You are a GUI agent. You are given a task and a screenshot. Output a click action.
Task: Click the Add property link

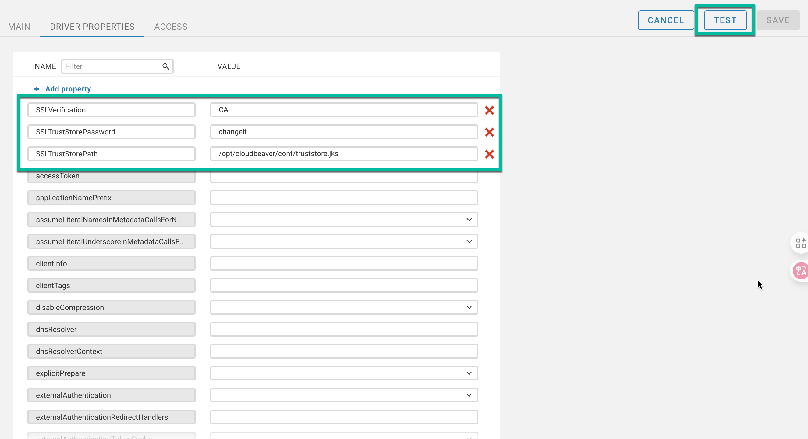coord(68,89)
